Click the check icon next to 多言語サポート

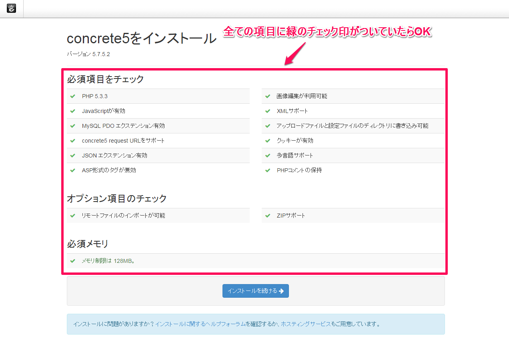coord(268,155)
